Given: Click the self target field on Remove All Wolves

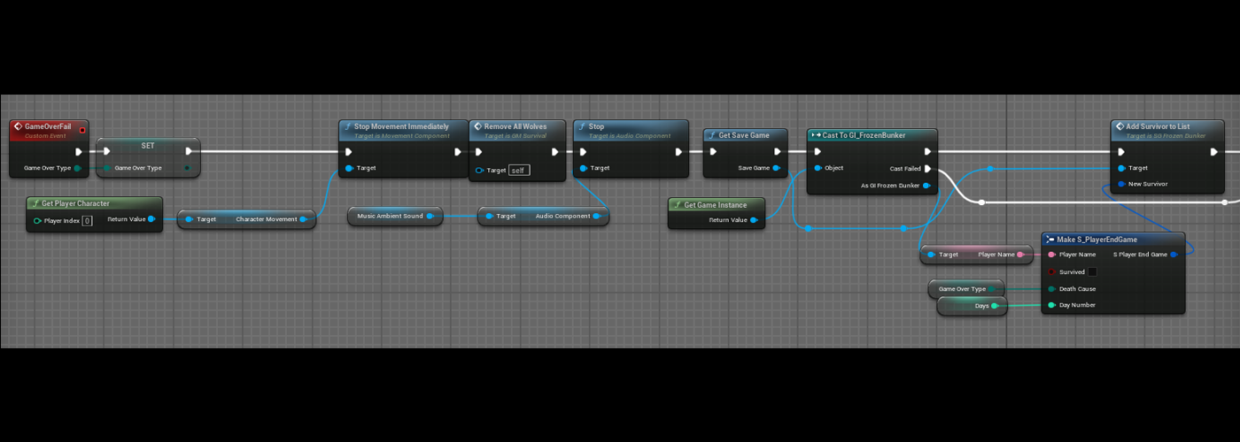Looking at the screenshot, I should click(519, 170).
